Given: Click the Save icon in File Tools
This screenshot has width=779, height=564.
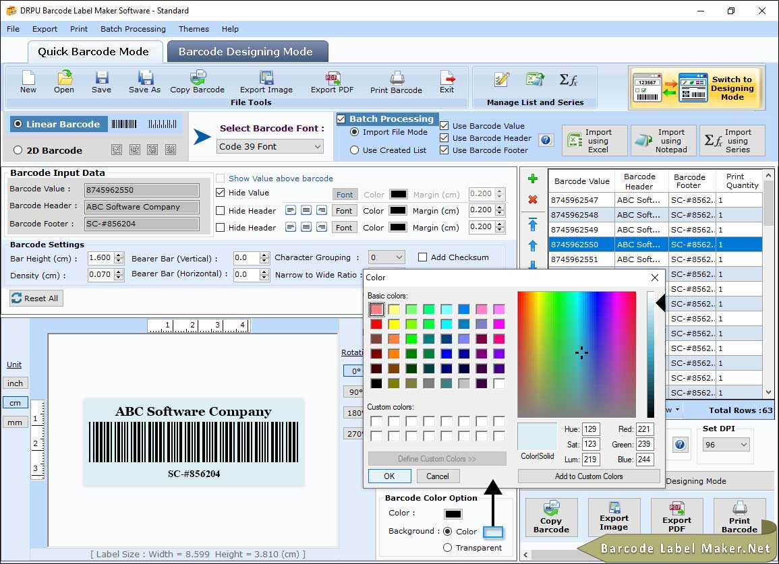Looking at the screenshot, I should point(101,82).
